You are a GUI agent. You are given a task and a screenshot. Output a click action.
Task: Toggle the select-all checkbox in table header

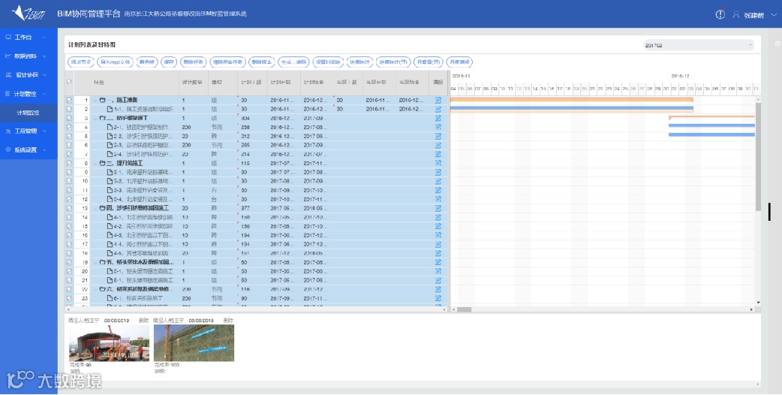click(69, 82)
